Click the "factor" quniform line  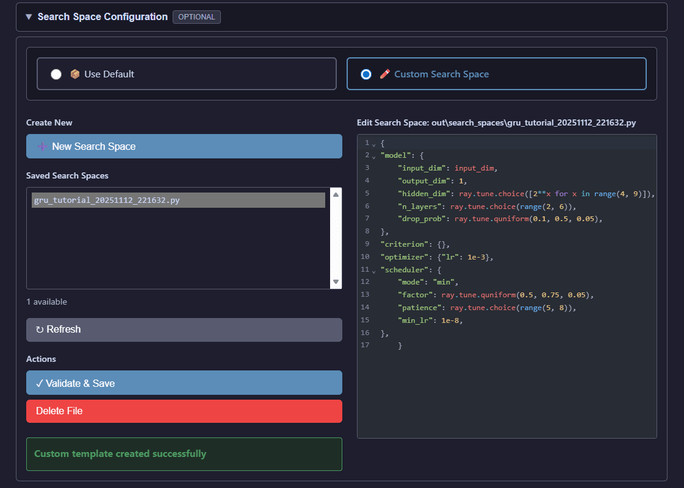click(495, 295)
